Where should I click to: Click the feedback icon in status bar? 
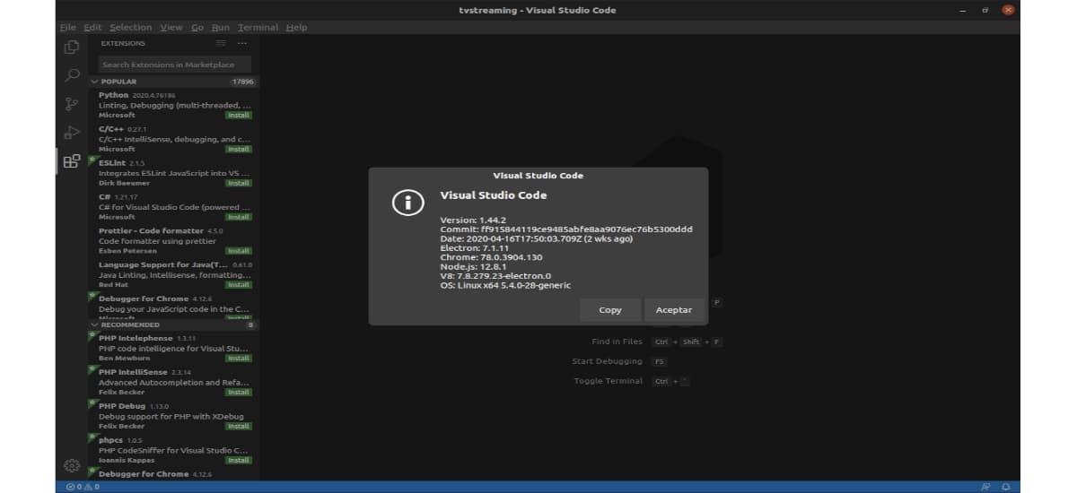(x=985, y=487)
